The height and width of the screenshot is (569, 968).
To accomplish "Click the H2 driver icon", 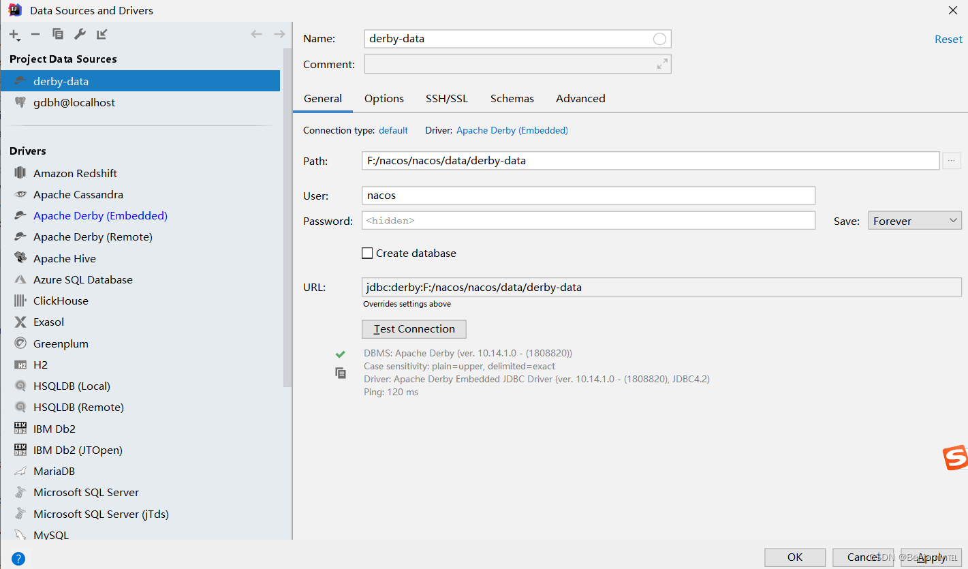I will pos(20,365).
